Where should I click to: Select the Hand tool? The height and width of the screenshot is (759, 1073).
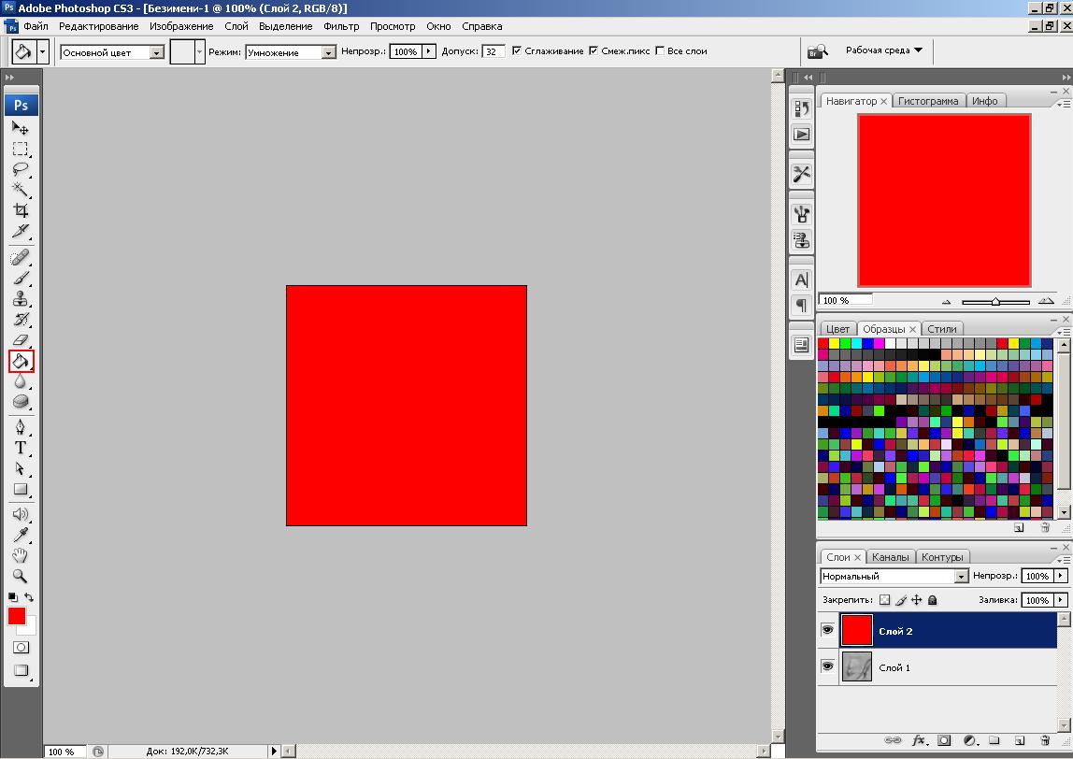pos(21,555)
